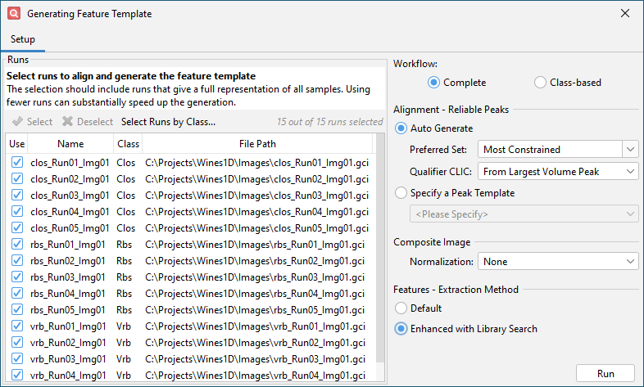This screenshot has height=387, width=644.
Task: Click the runs list vertical scrollbar
Action: (379, 262)
